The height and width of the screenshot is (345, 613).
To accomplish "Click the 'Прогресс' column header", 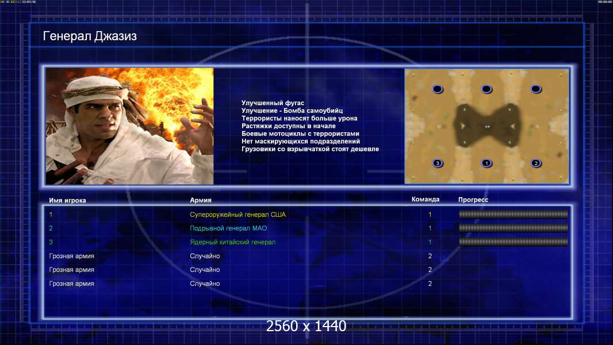I will (473, 200).
